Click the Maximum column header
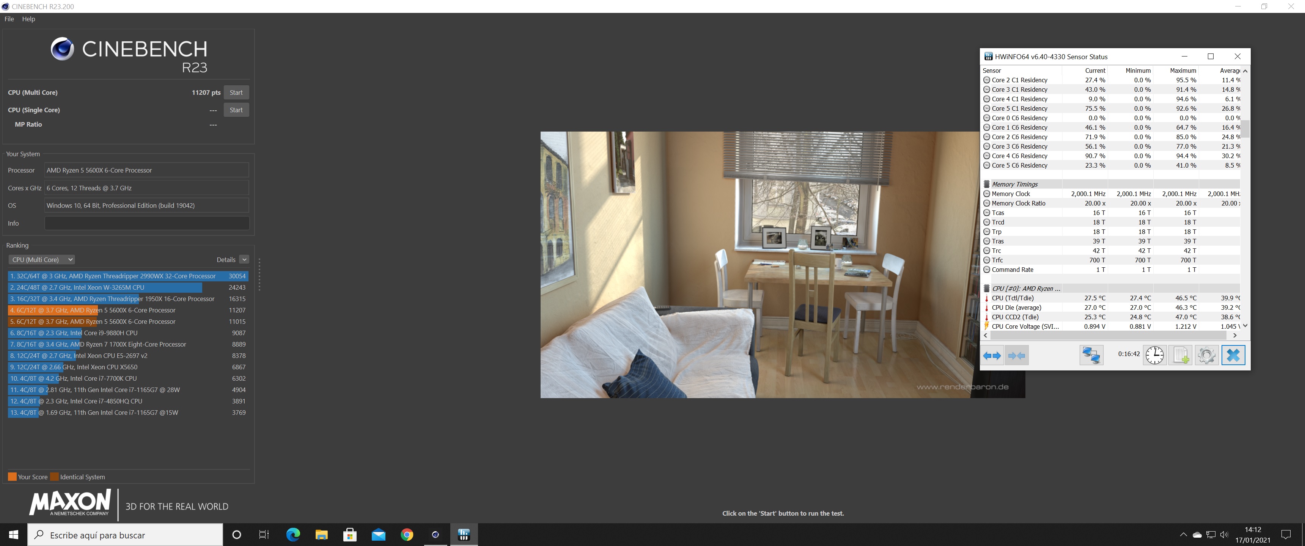Viewport: 1305px width, 546px height. pyautogui.click(x=1176, y=71)
